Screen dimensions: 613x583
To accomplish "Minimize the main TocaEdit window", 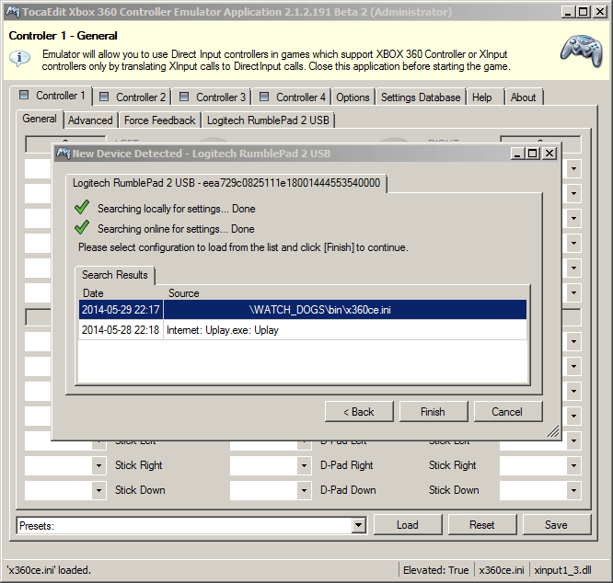I will (568, 12).
